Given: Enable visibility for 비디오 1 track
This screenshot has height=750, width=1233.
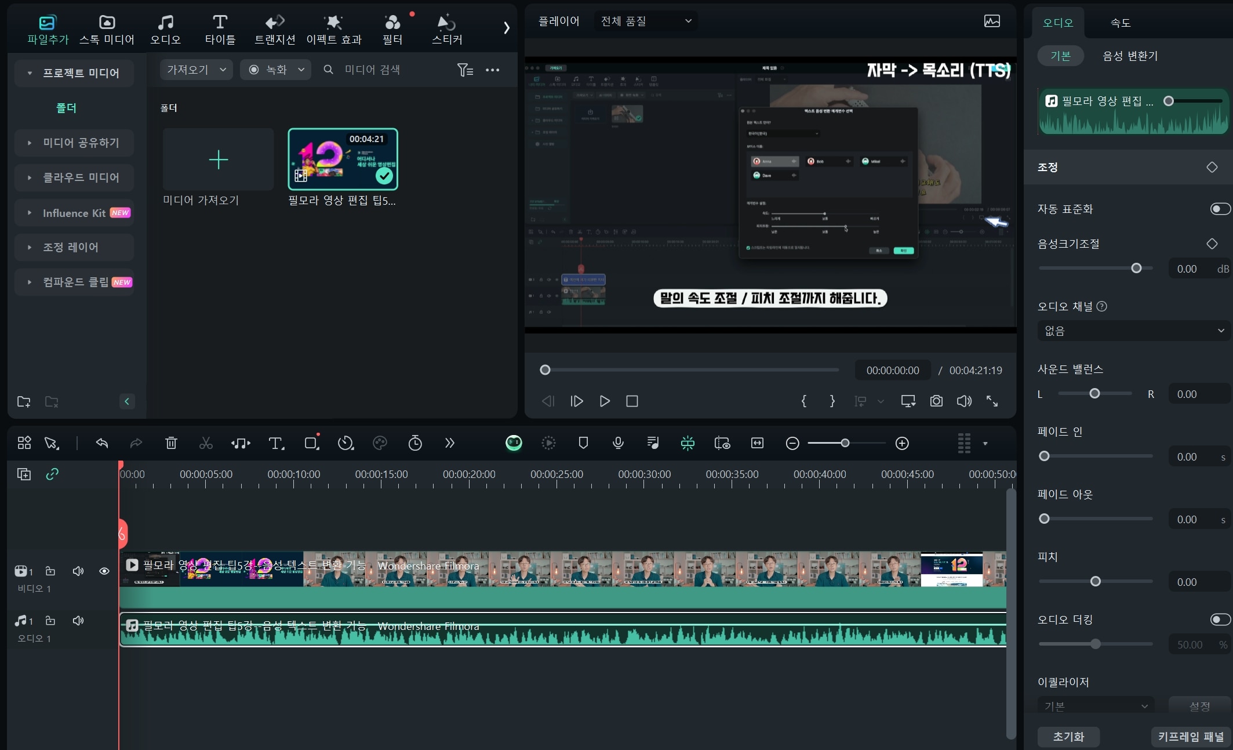Looking at the screenshot, I should point(104,571).
